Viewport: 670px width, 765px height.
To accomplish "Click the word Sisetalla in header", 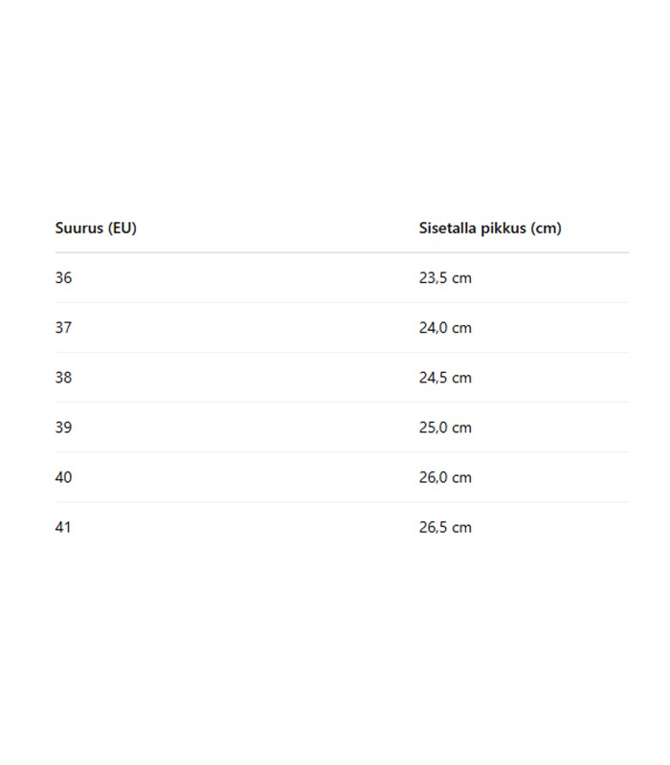I will point(448,228).
